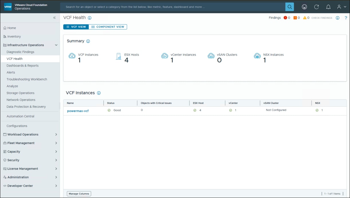The width and height of the screenshot is (350, 198).
Task: Click the vCenter green check icon in row
Action: coord(231,110)
